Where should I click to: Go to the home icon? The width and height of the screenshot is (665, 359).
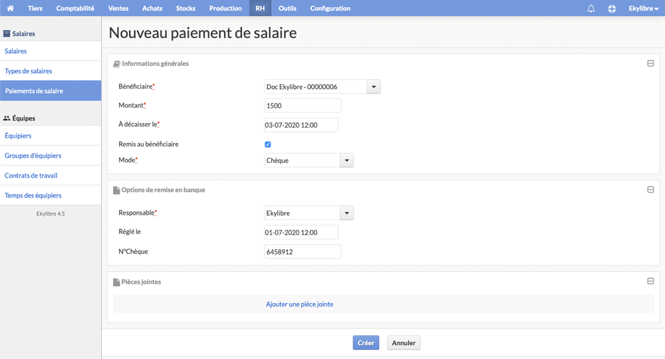[x=10, y=8]
